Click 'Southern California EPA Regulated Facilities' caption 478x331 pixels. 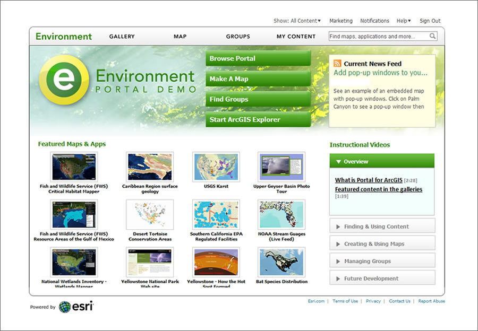point(216,236)
